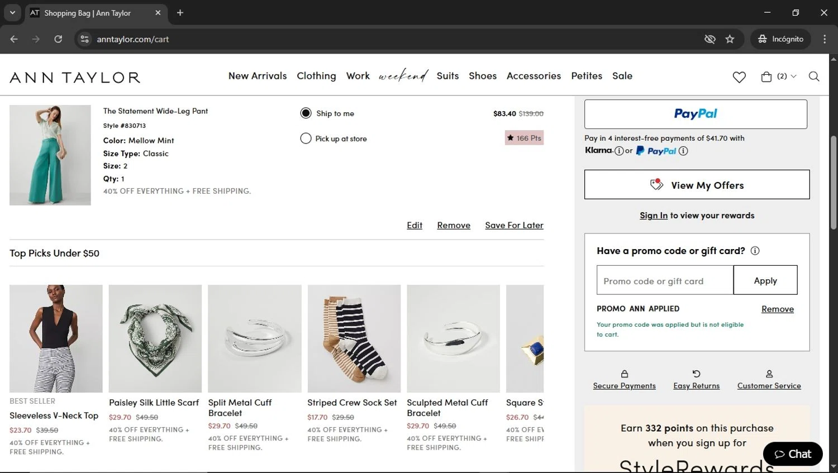Viewport: 838px width, 473px height.
Task: Click the View My Offers button
Action: point(697,185)
